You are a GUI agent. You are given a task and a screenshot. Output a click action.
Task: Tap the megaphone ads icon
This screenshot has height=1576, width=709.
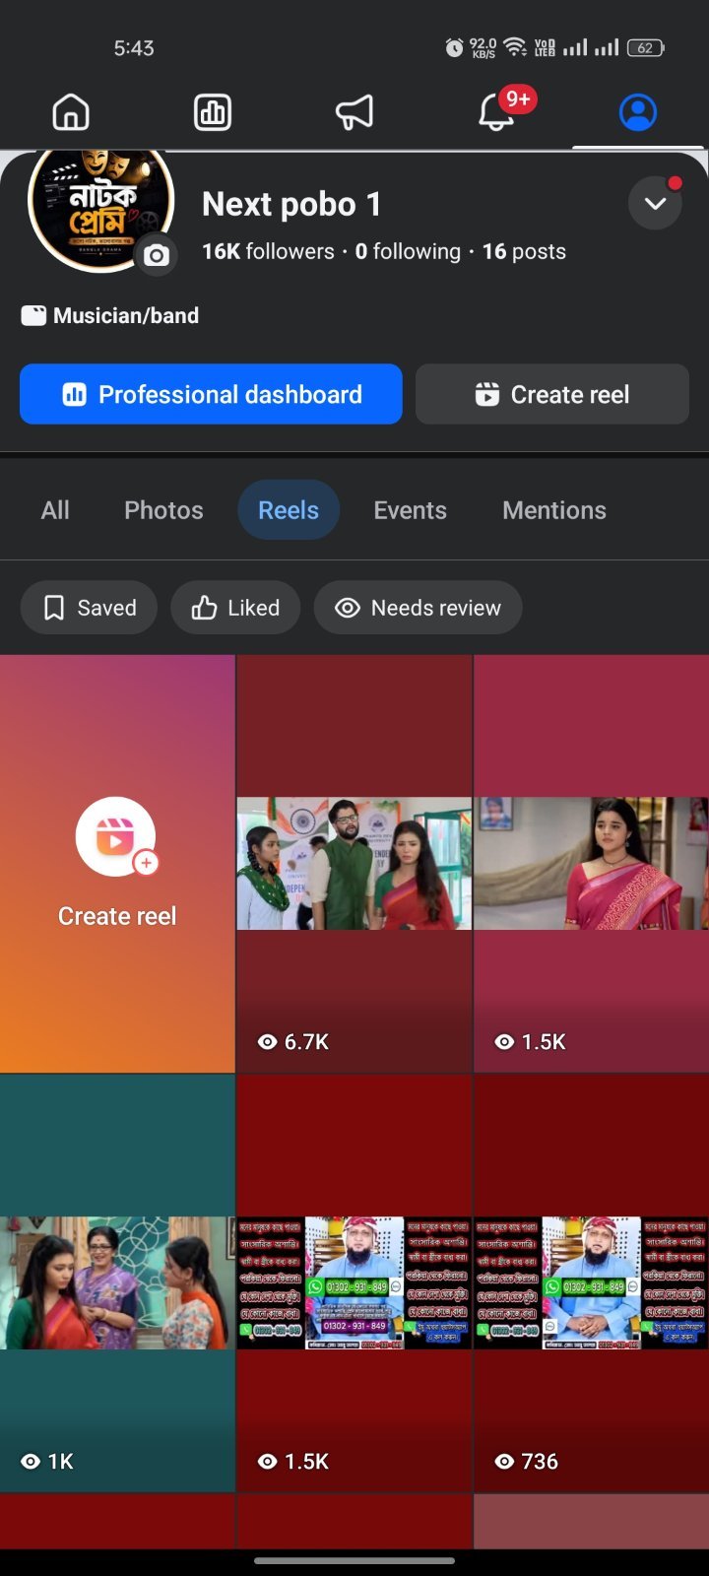(x=354, y=112)
